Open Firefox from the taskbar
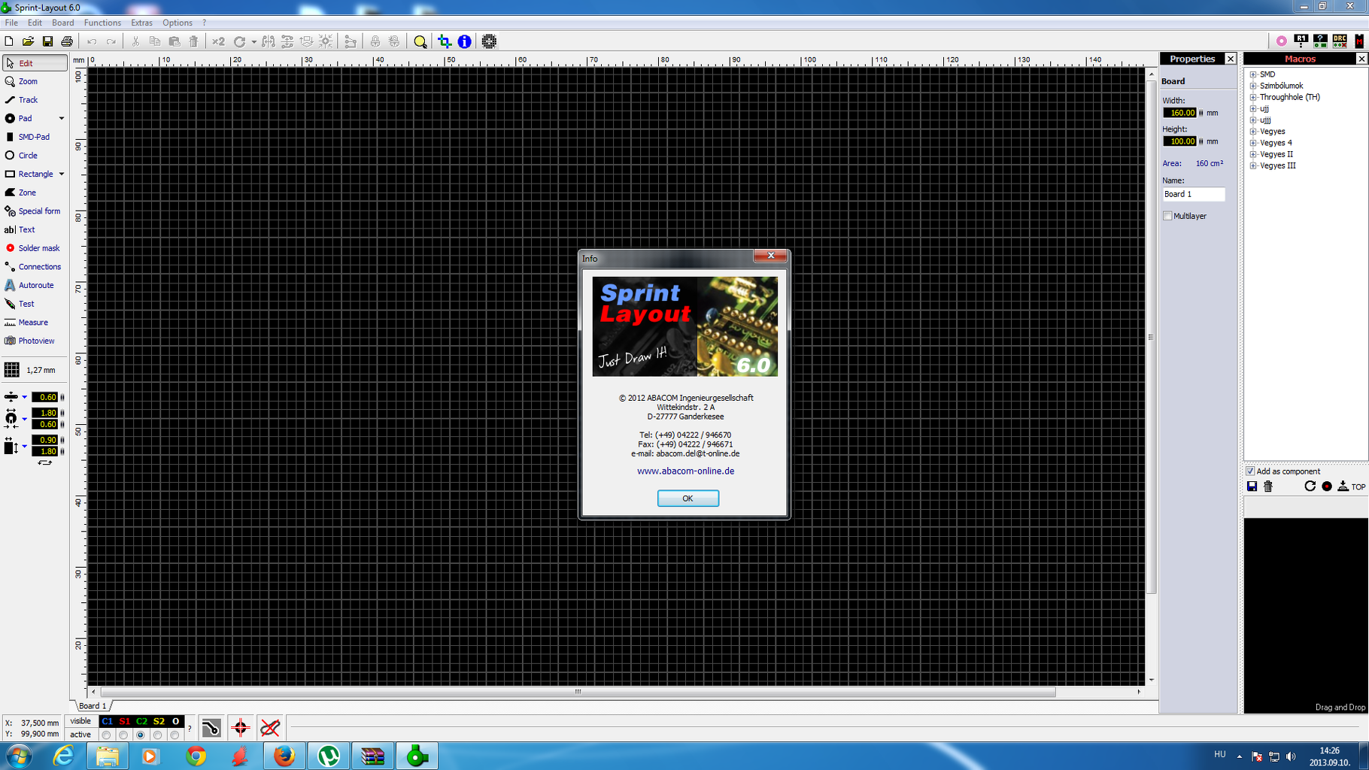The height and width of the screenshot is (770, 1369). pos(284,756)
